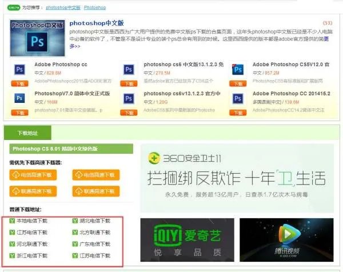The height and width of the screenshot is (272, 343).
Task: Click the Ps icon beside Adobe Photoshop cc
Action: (x=19, y=70)
